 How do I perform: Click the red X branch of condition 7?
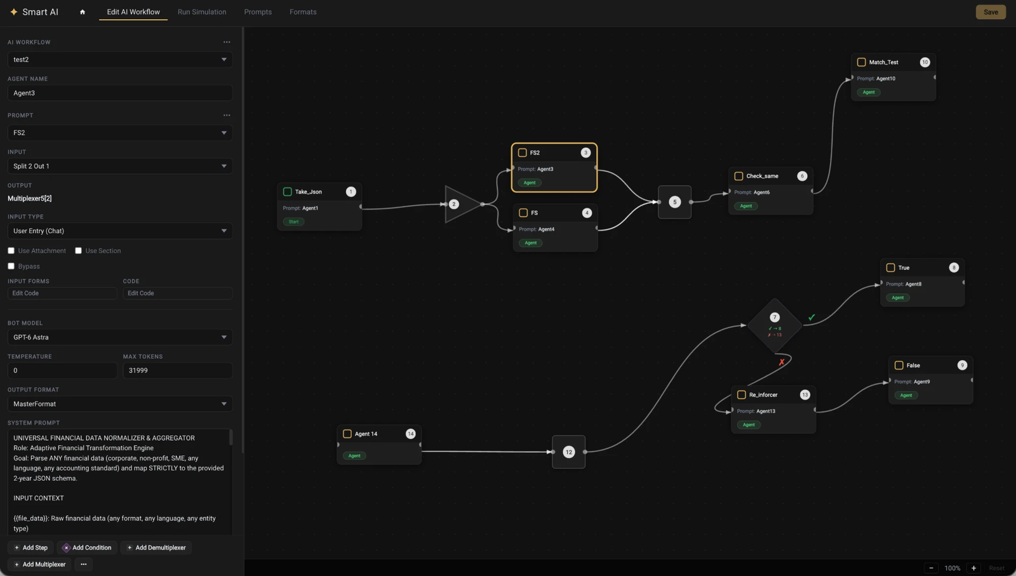point(782,362)
